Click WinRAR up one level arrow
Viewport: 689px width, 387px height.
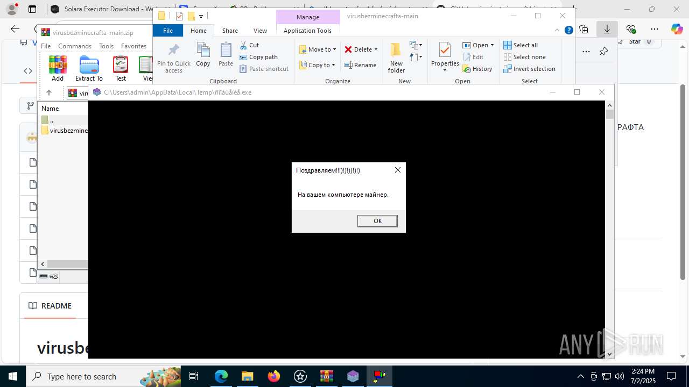coord(48,93)
